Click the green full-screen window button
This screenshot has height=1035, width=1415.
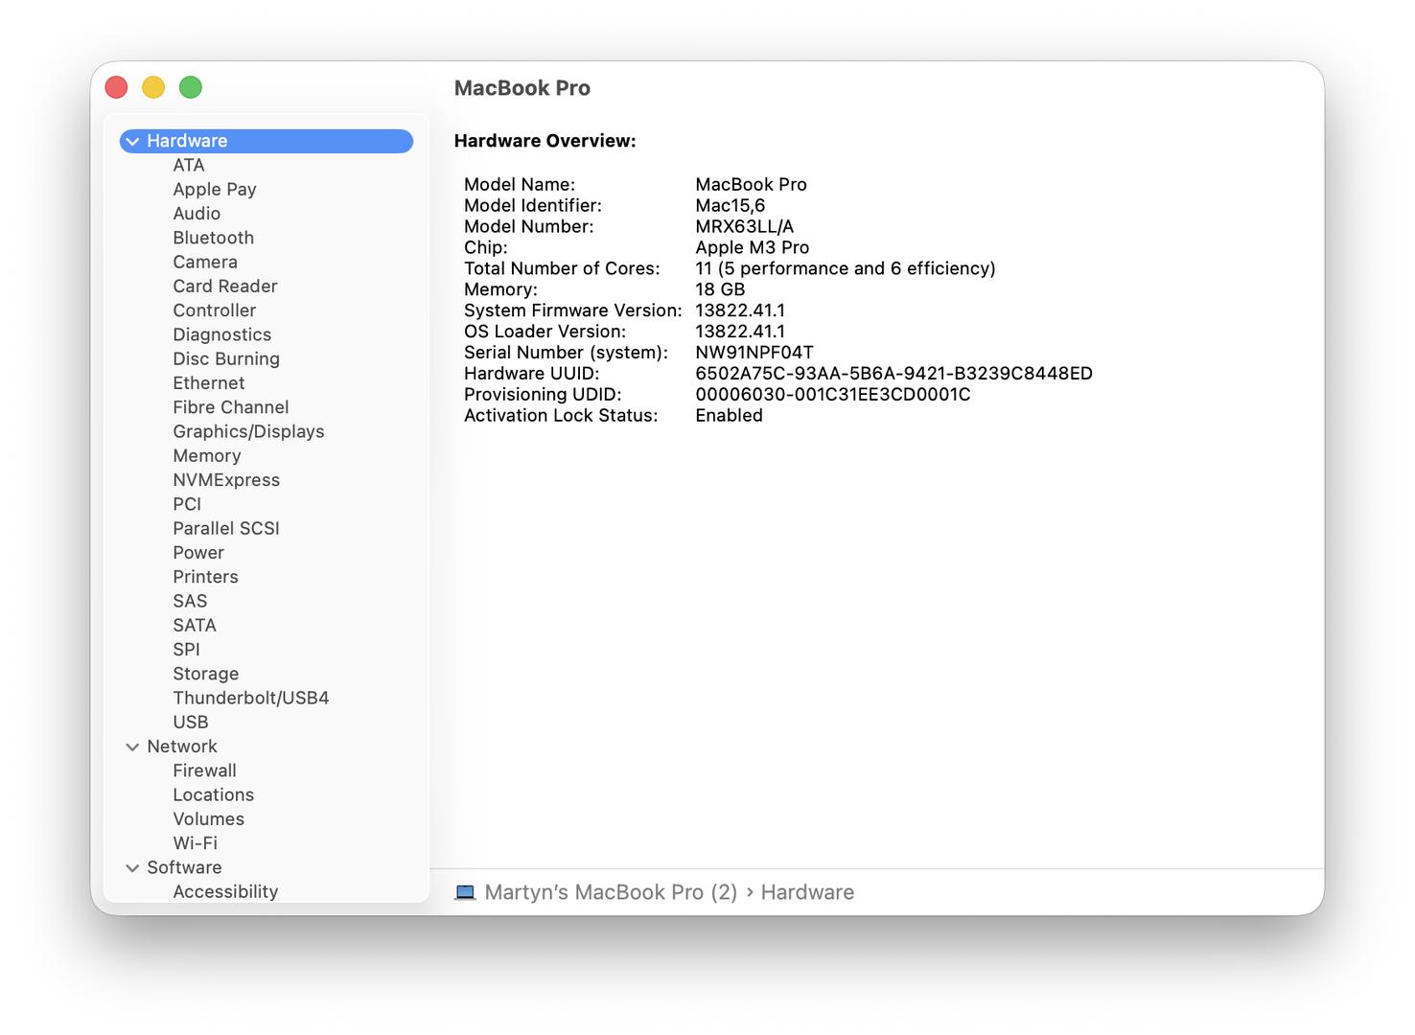tap(191, 87)
